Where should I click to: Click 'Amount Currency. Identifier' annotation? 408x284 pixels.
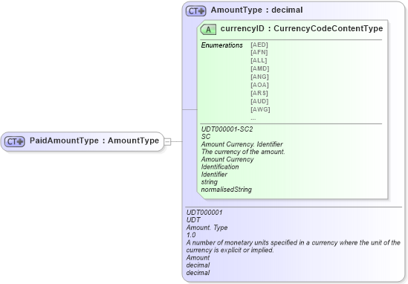point(242,144)
